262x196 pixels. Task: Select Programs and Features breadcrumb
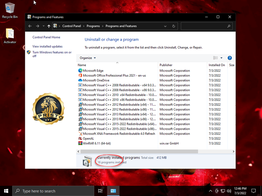coord(121,26)
